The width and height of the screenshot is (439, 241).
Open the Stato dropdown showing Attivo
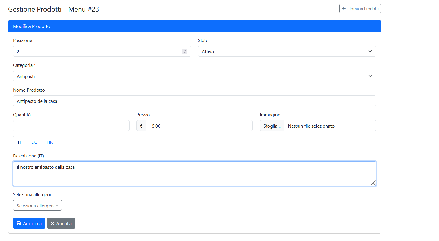click(x=287, y=52)
